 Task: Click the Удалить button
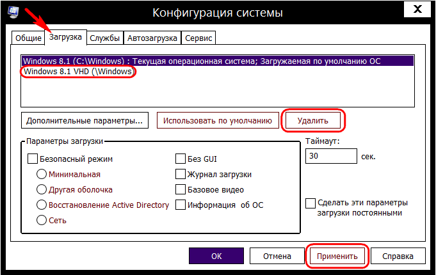click(x=313, y=121)
